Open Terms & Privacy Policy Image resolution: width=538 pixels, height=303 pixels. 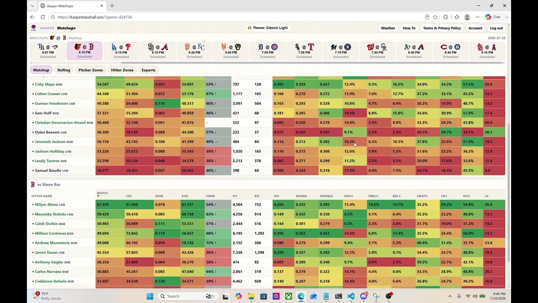442,28
